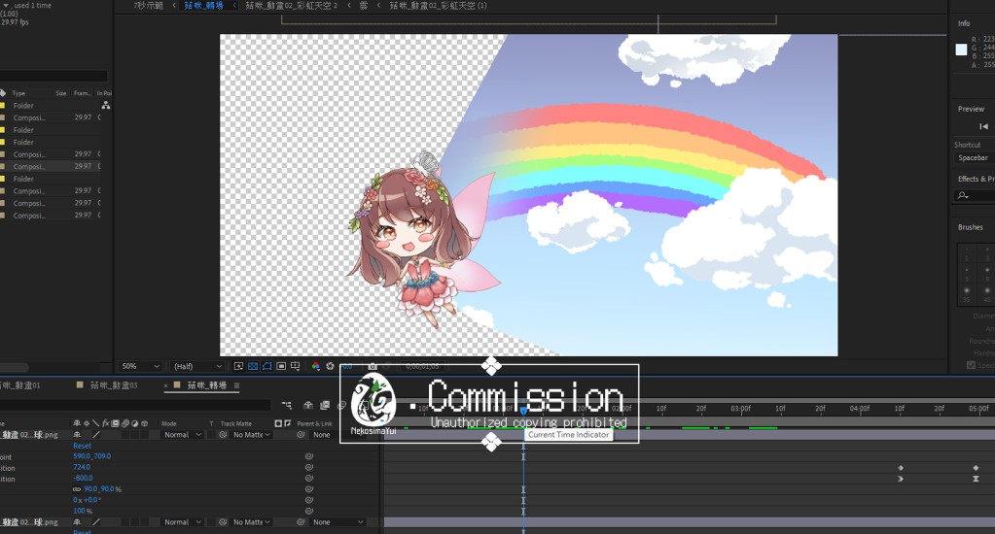Click the show channel color icon

(315, 366)
